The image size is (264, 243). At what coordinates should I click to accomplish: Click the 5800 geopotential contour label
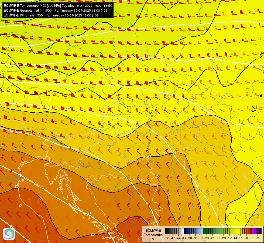(x=133, y=122)
